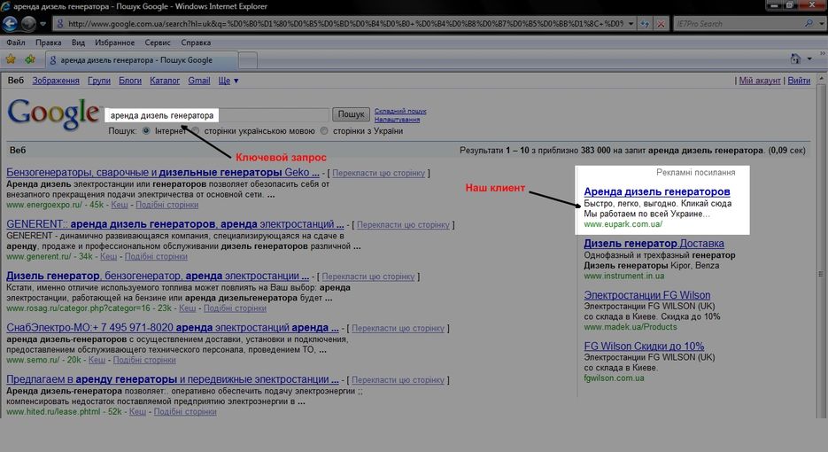Click the Google logo

tap(53, 113)
